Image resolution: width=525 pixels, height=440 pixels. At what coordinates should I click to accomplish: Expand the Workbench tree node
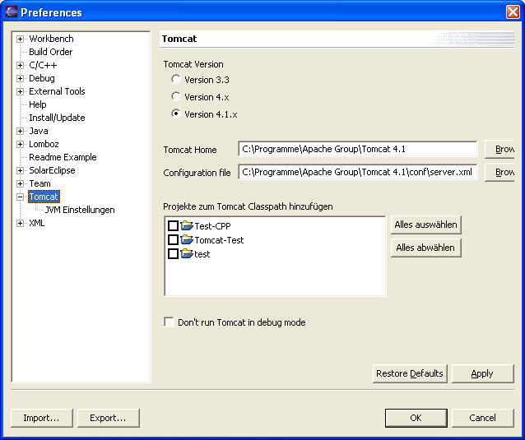(x=21, y=39)
